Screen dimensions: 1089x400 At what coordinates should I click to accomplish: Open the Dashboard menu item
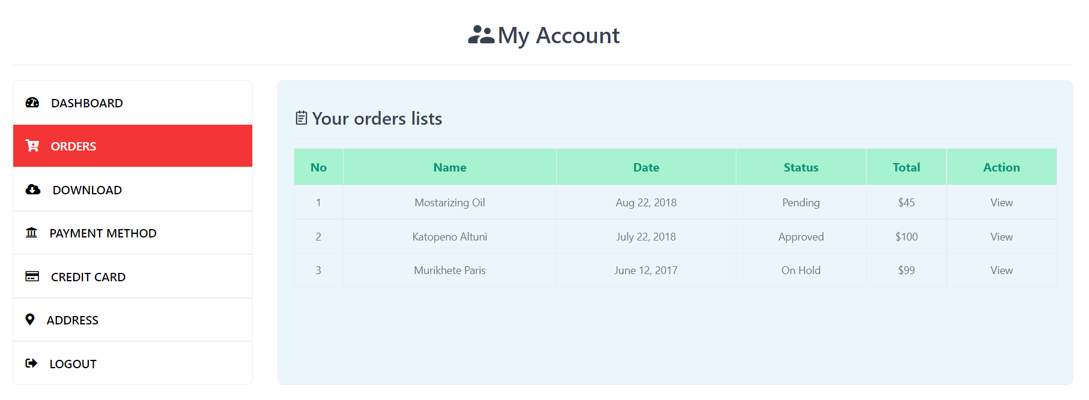point(133,103)
